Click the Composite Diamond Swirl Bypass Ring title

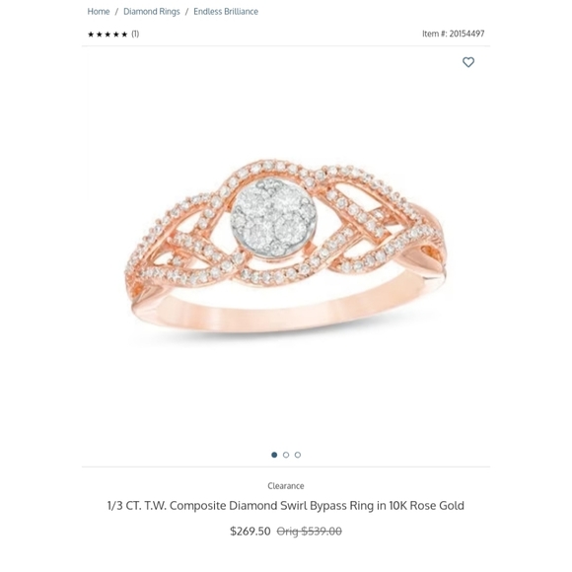286,506
